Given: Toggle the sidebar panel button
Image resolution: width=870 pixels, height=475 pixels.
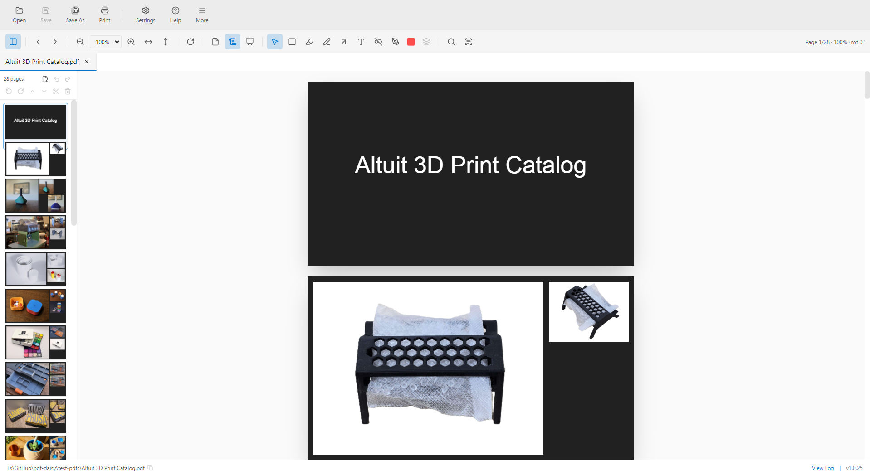Looking at the screenshot, I should (13, 42).
